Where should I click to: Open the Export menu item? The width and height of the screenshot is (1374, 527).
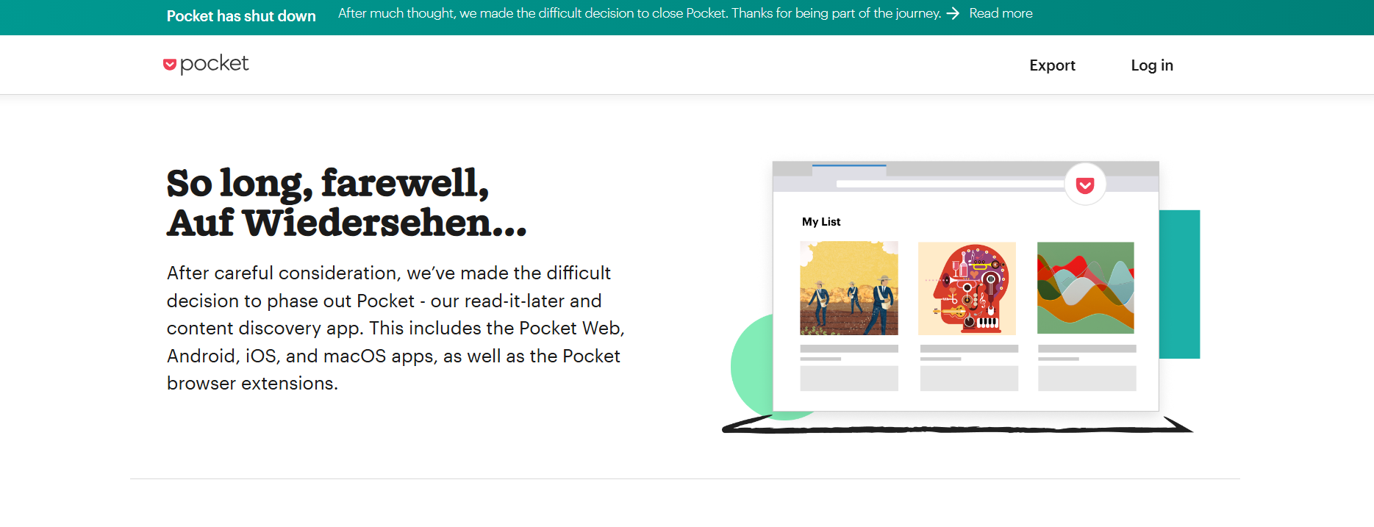point(1052,65)
